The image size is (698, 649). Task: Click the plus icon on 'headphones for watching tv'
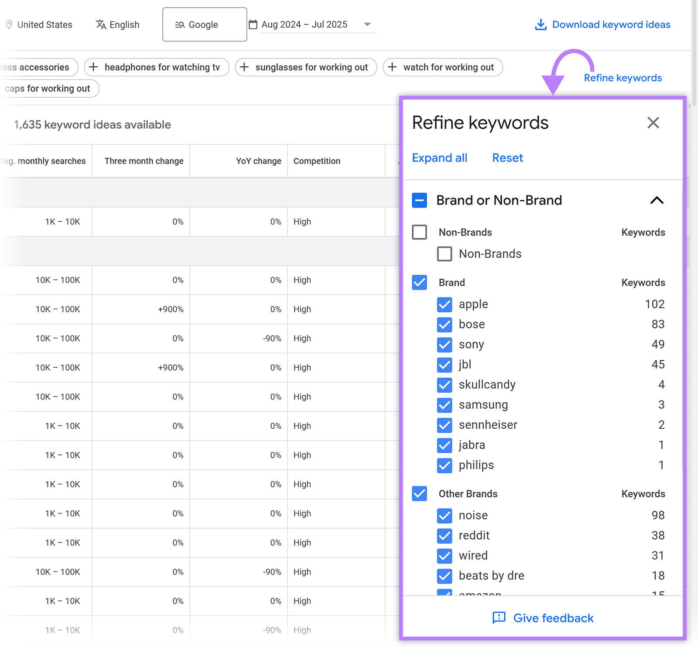tap(93, 67)
